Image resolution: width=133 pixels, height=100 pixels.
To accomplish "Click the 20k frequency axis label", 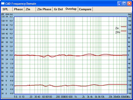I will (110, 97).
